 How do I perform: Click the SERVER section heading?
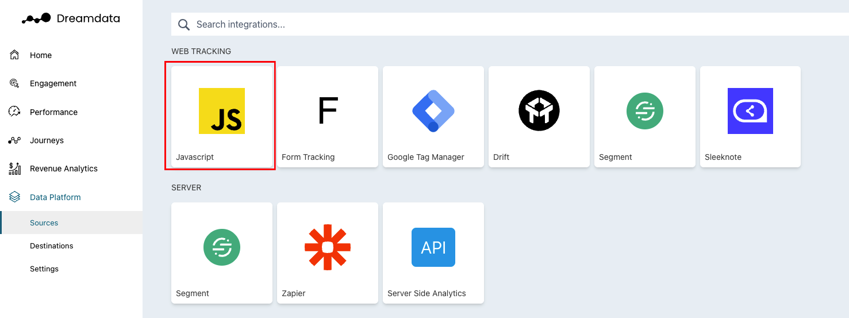[x=186, y=187]
